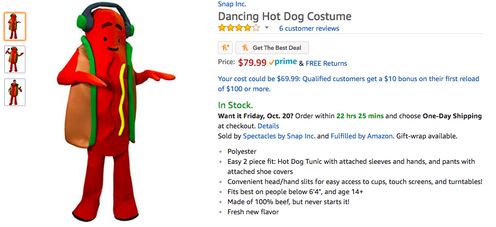Expand the star rating breakdown arrow
Screen dimensions: 496x227
tap(267, 28)
